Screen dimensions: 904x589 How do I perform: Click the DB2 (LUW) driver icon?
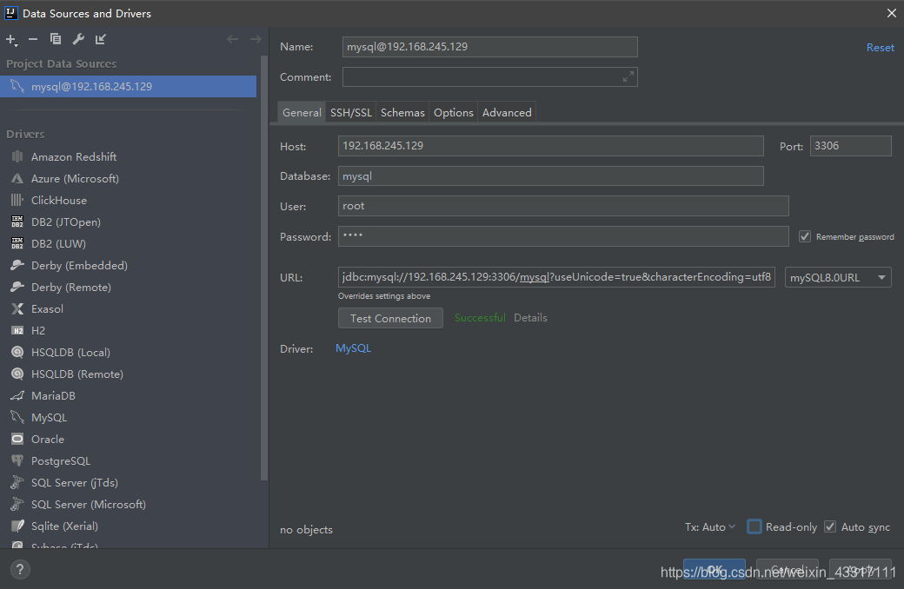17,244
